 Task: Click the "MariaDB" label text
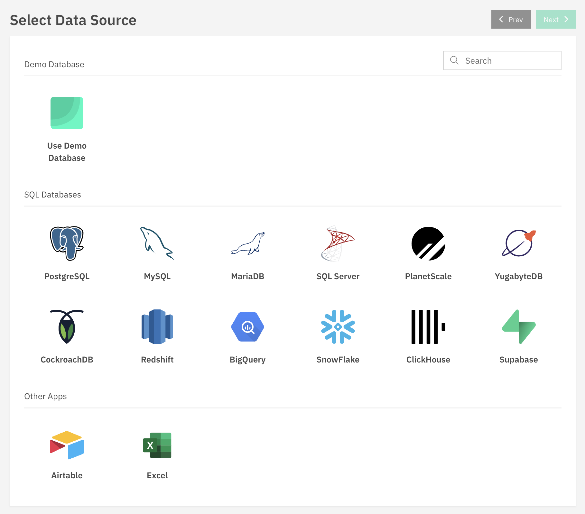pos(247,276)
